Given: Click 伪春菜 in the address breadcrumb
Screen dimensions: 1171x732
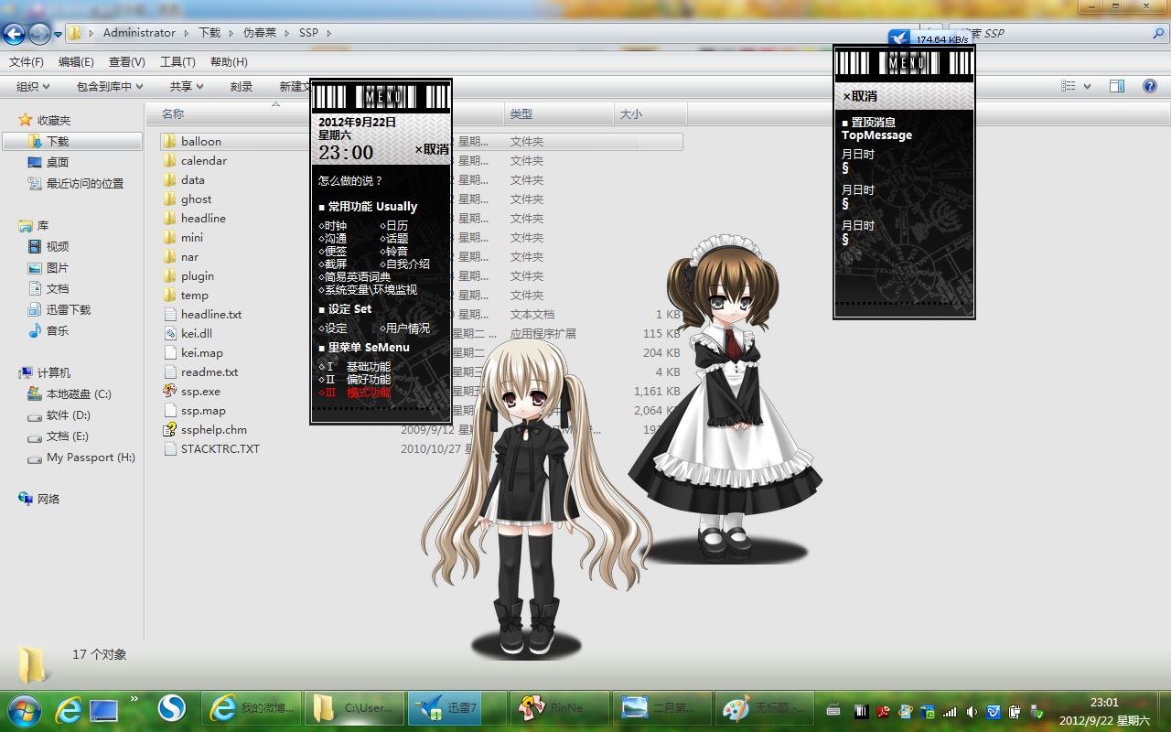Looking at the screenshot, I should (260, 33).
